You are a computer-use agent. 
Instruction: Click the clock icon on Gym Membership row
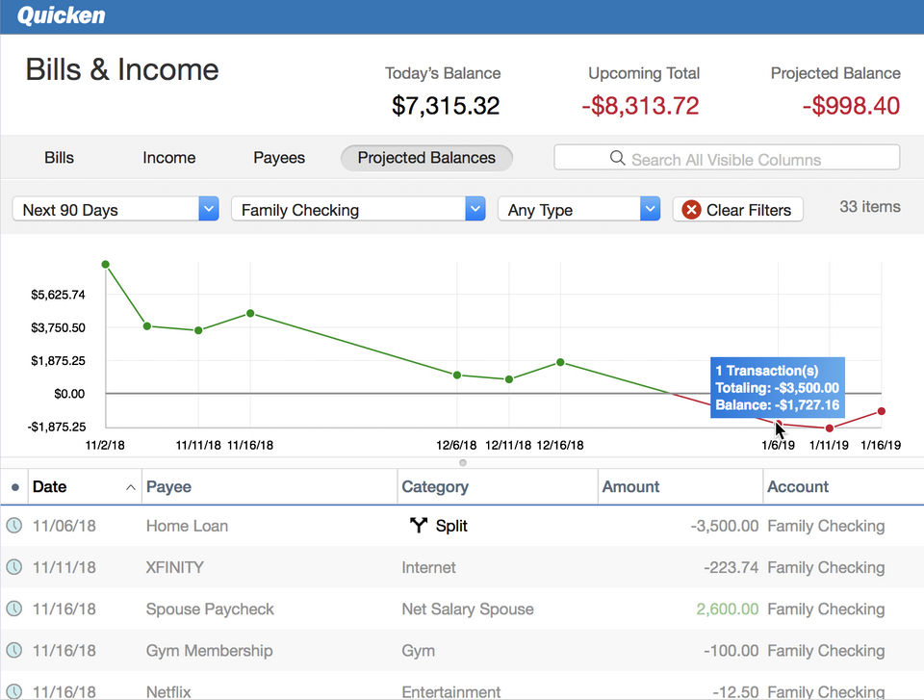[13, 651]
